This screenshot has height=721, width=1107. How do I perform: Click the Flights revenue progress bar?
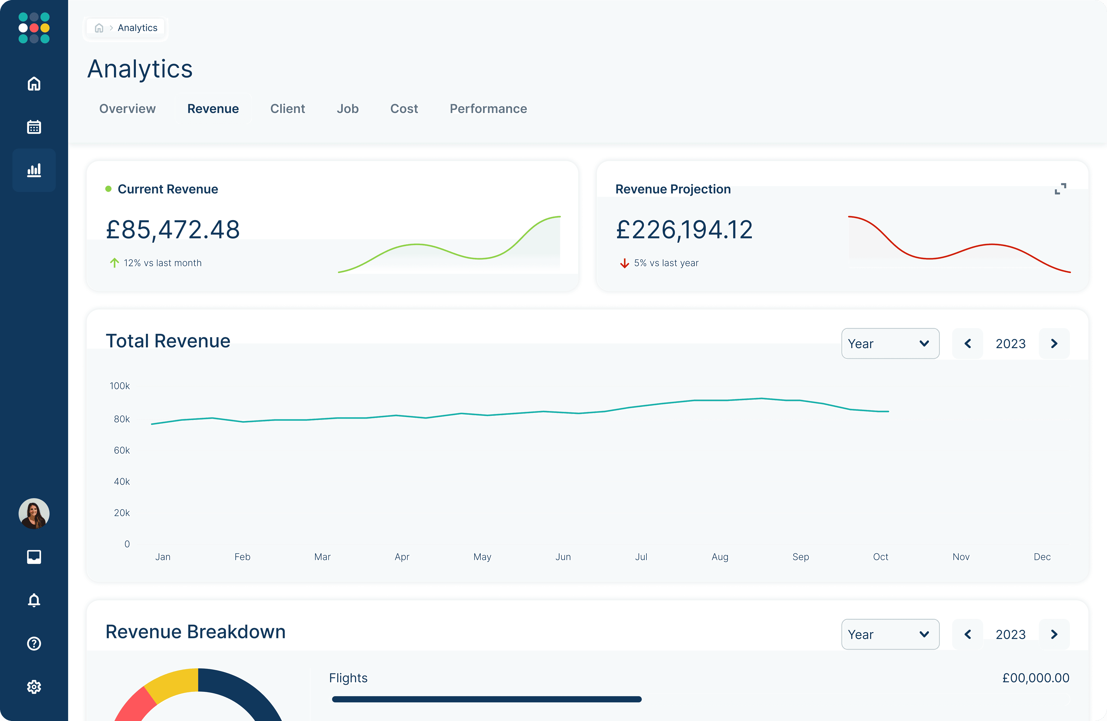(486, 699)
